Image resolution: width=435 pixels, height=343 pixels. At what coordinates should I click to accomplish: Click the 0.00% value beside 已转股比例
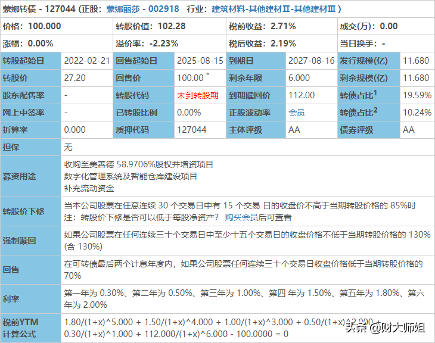(x=189, y=113)
